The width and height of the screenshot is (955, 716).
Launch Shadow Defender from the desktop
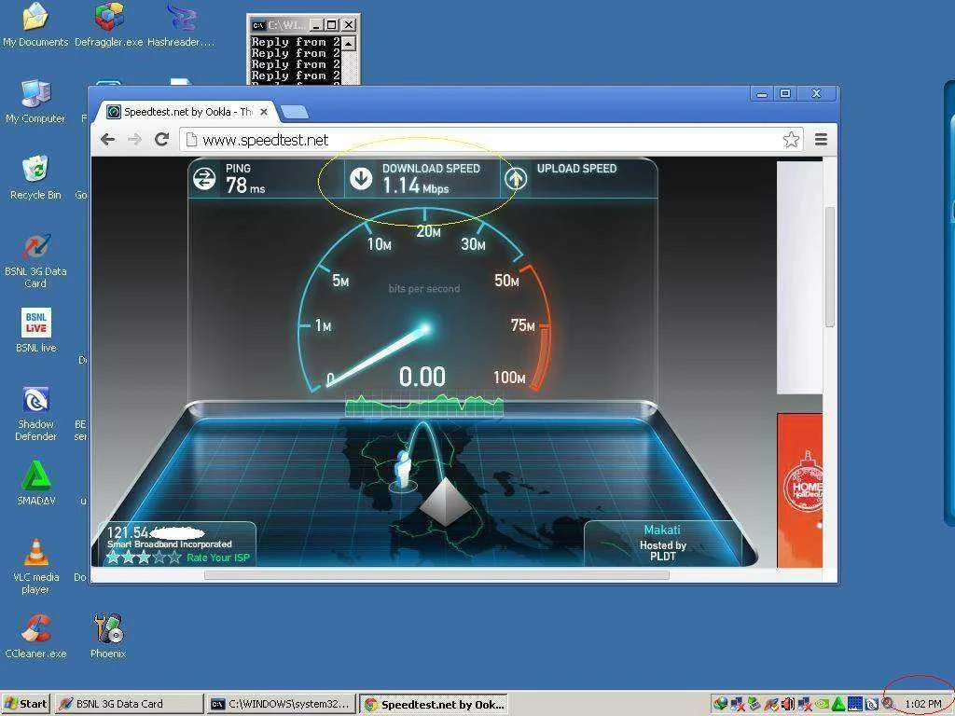pos(35,413)
